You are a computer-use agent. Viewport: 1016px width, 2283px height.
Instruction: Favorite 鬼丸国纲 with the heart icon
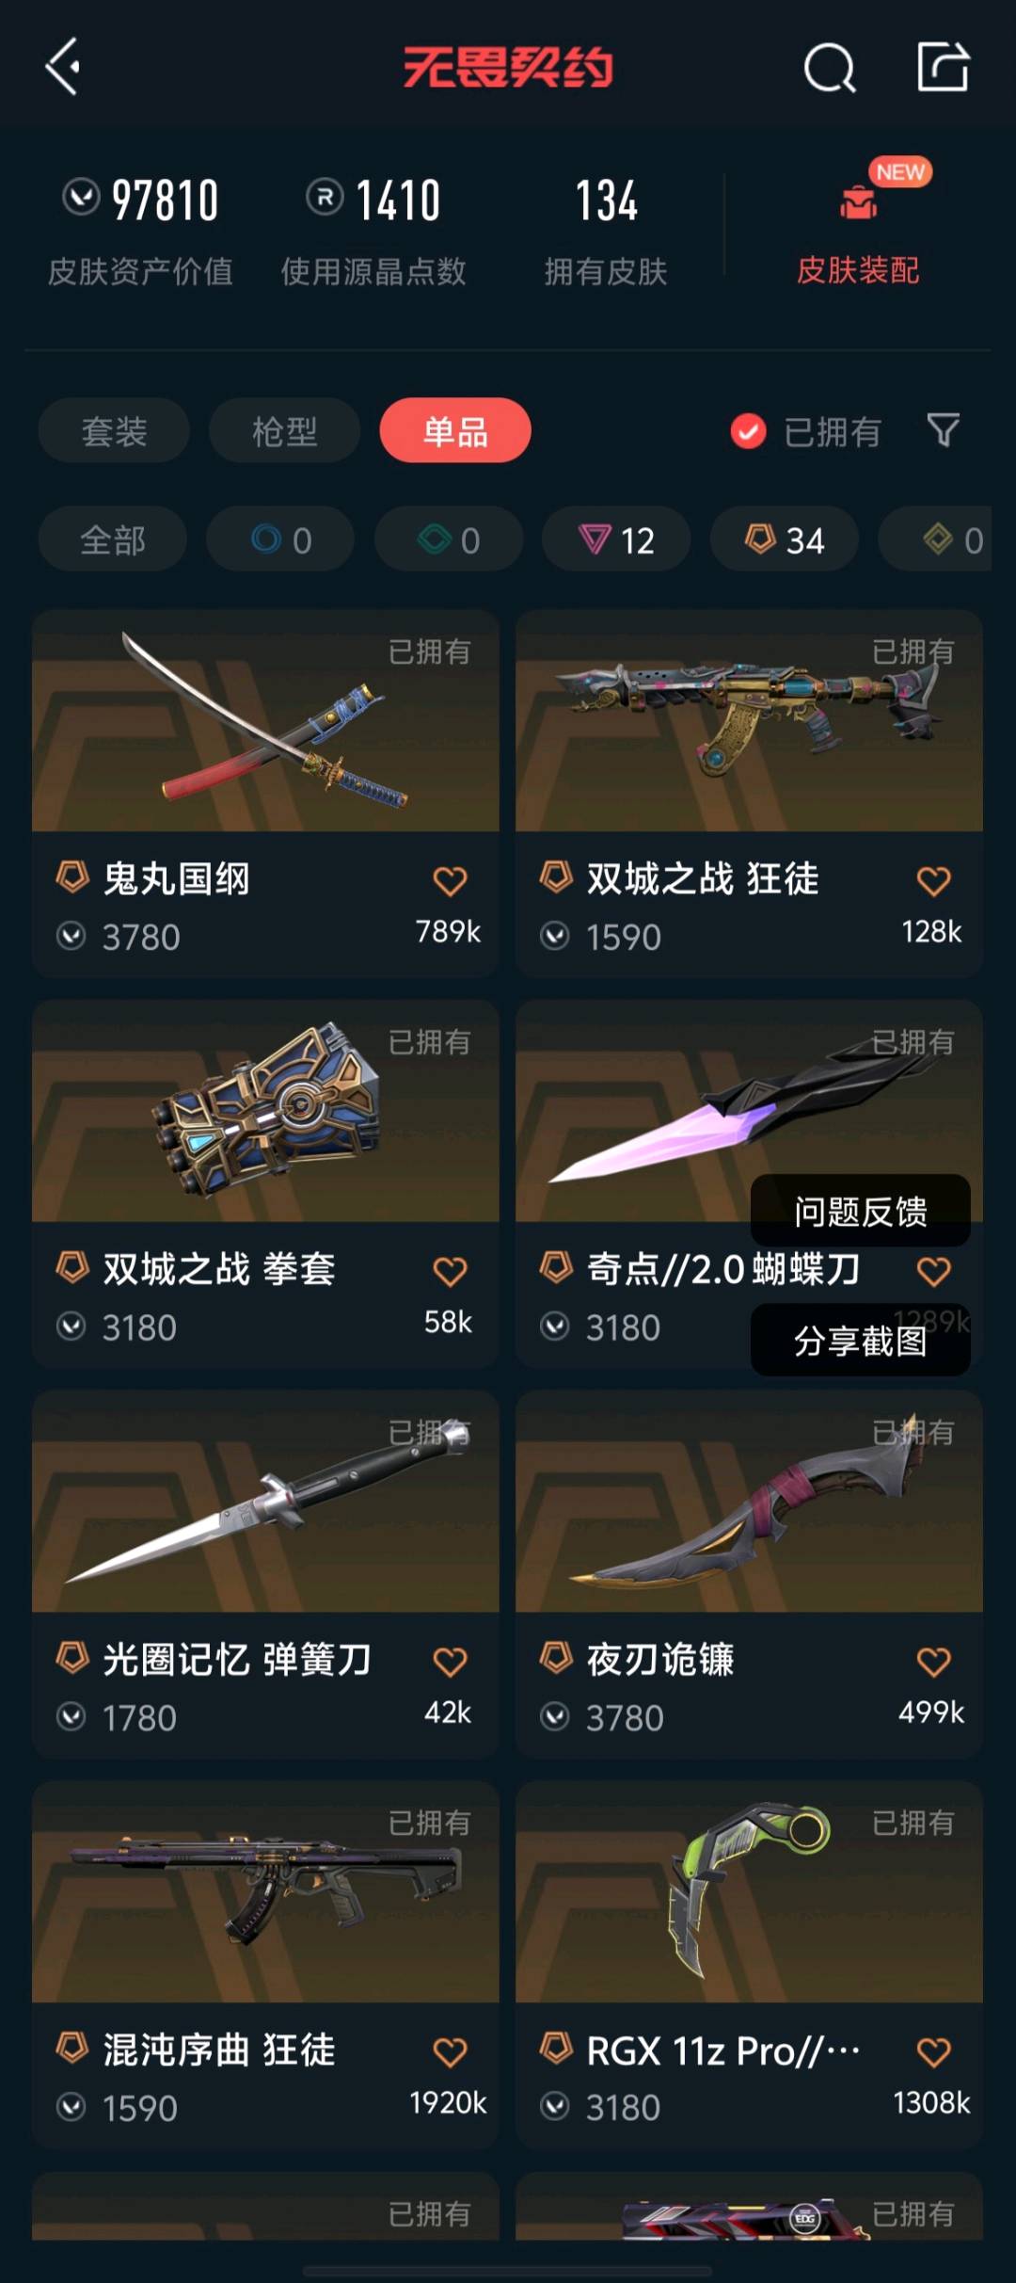(450, 881)
